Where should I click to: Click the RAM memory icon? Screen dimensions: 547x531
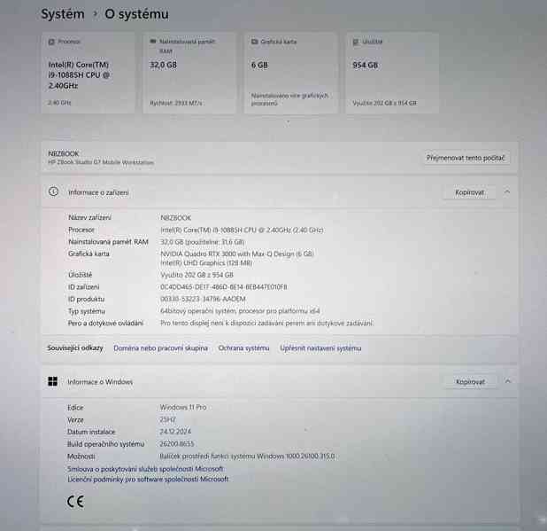[153, 42]
